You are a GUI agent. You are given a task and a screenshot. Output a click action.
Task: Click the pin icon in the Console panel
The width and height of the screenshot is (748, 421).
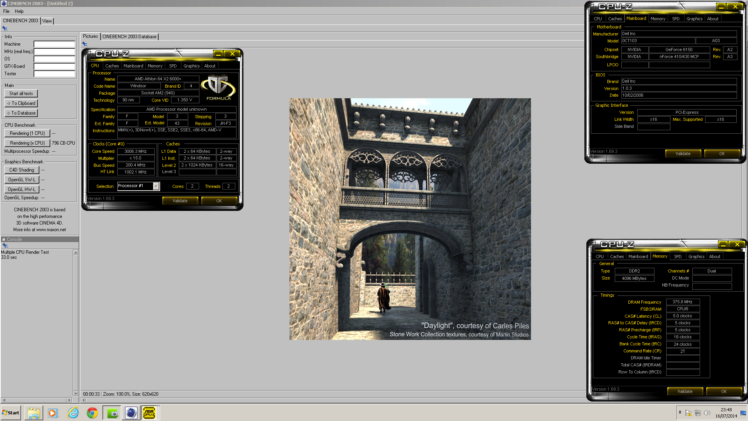click(x=5, y=246)
